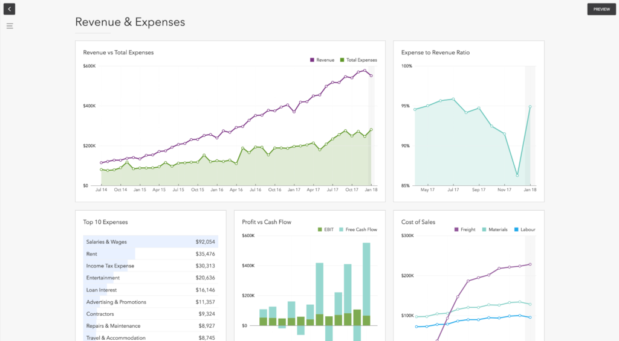Click the Revenue & Expenses page title
This screenshot has width=619, height=341.
(130, 22)
